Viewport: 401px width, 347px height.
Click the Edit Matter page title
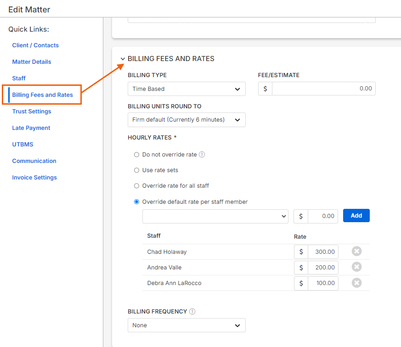[29, 10]
